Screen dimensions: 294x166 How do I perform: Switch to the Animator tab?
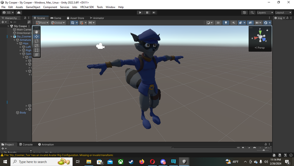[97, 18]
